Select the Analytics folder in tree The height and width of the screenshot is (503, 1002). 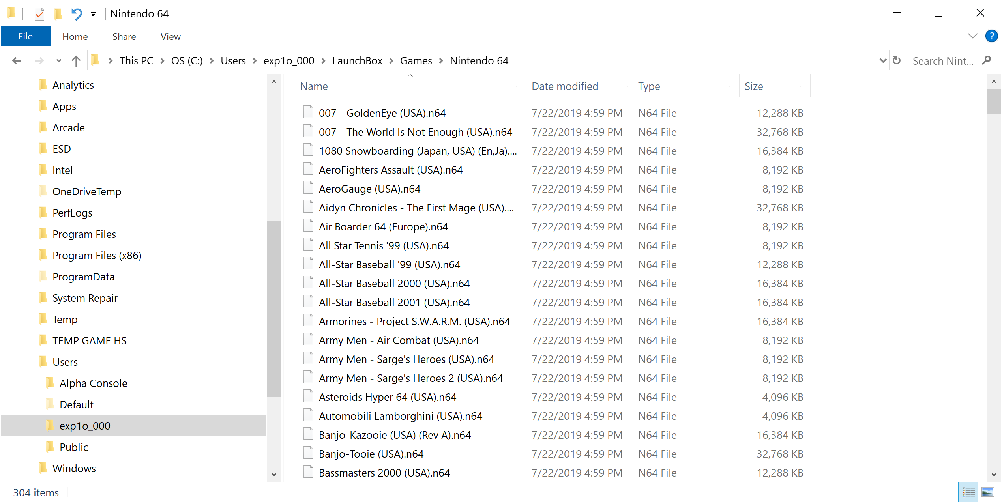[x=73, y=85]
